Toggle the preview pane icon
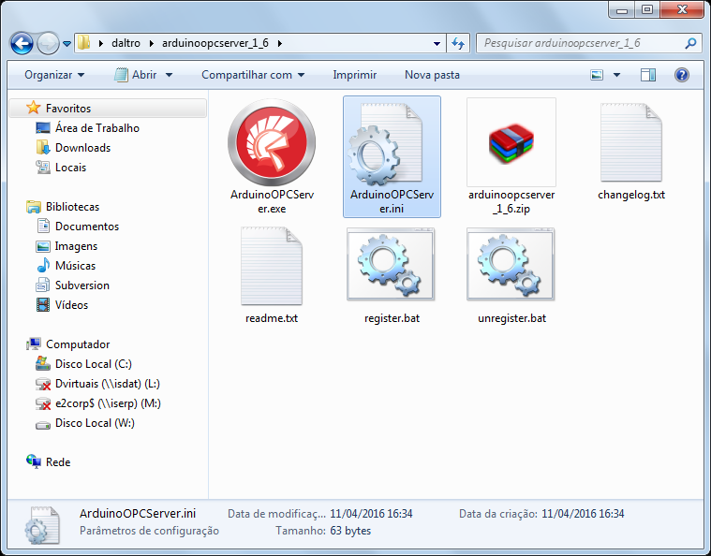This screenshot has height=556, width=711. pos(648,75)
